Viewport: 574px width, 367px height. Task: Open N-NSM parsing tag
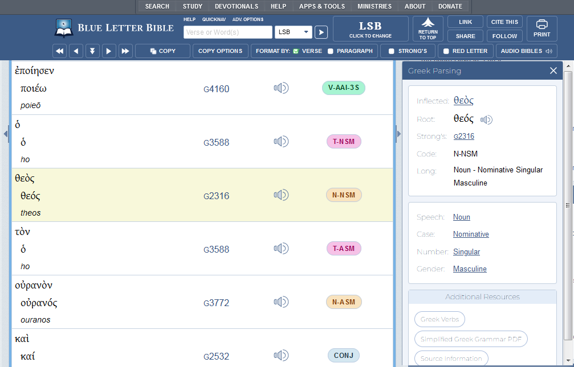(x=344, y=195)
